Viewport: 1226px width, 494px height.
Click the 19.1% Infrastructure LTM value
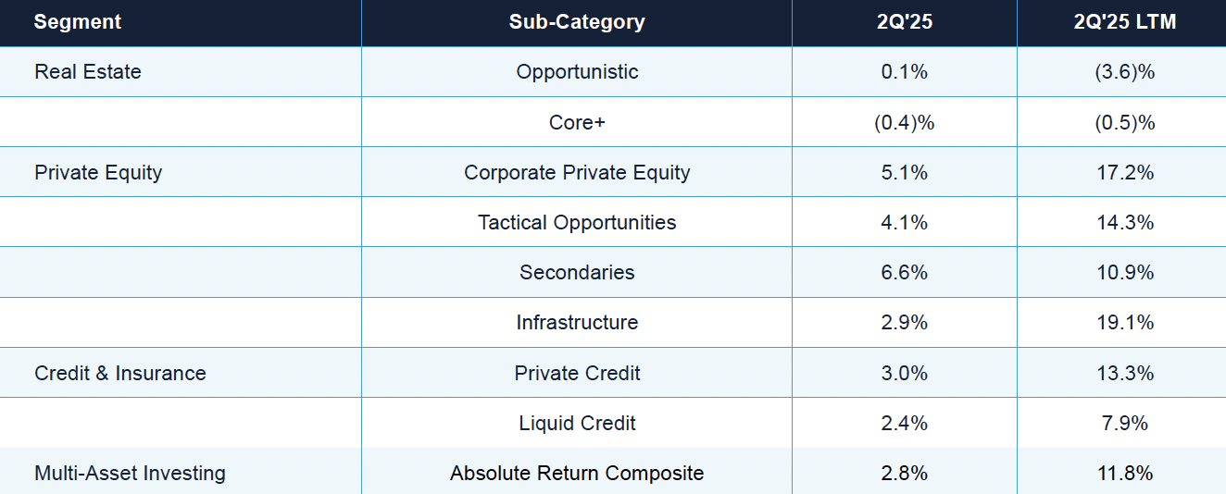coord(1125,322)
